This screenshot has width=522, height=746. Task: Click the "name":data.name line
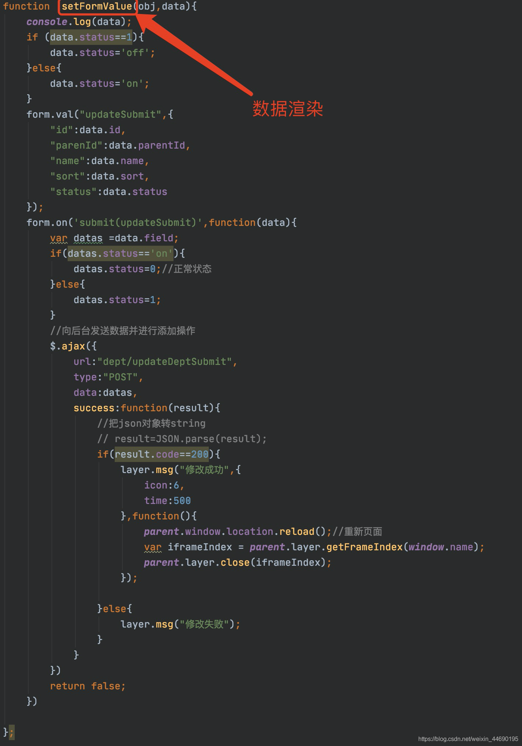(100, 161)
